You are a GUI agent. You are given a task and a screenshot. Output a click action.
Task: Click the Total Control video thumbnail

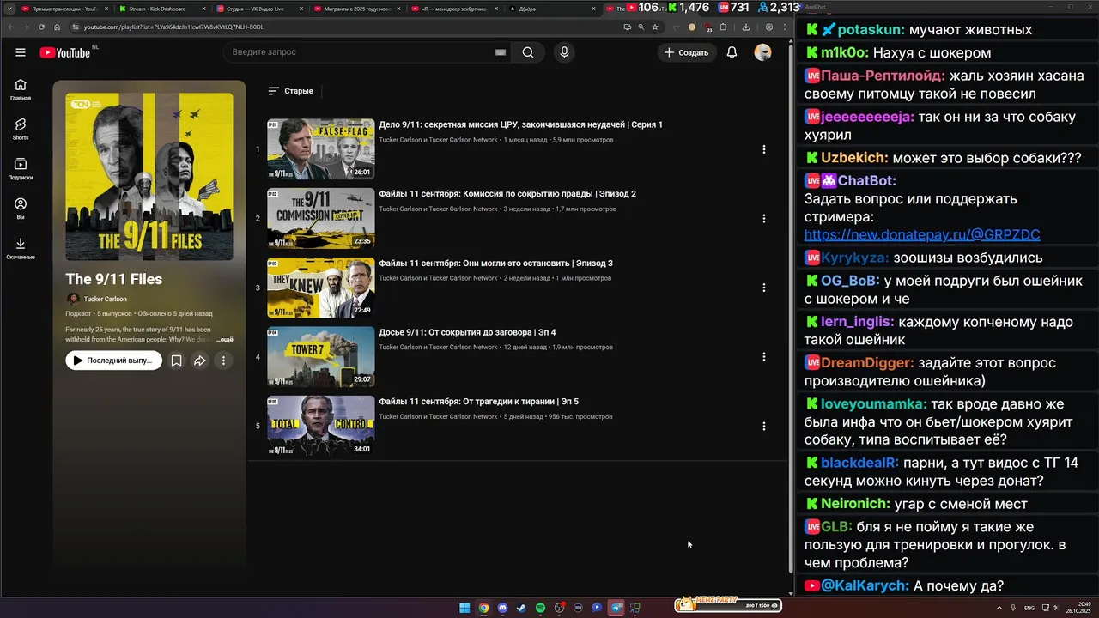coord(320,426)
